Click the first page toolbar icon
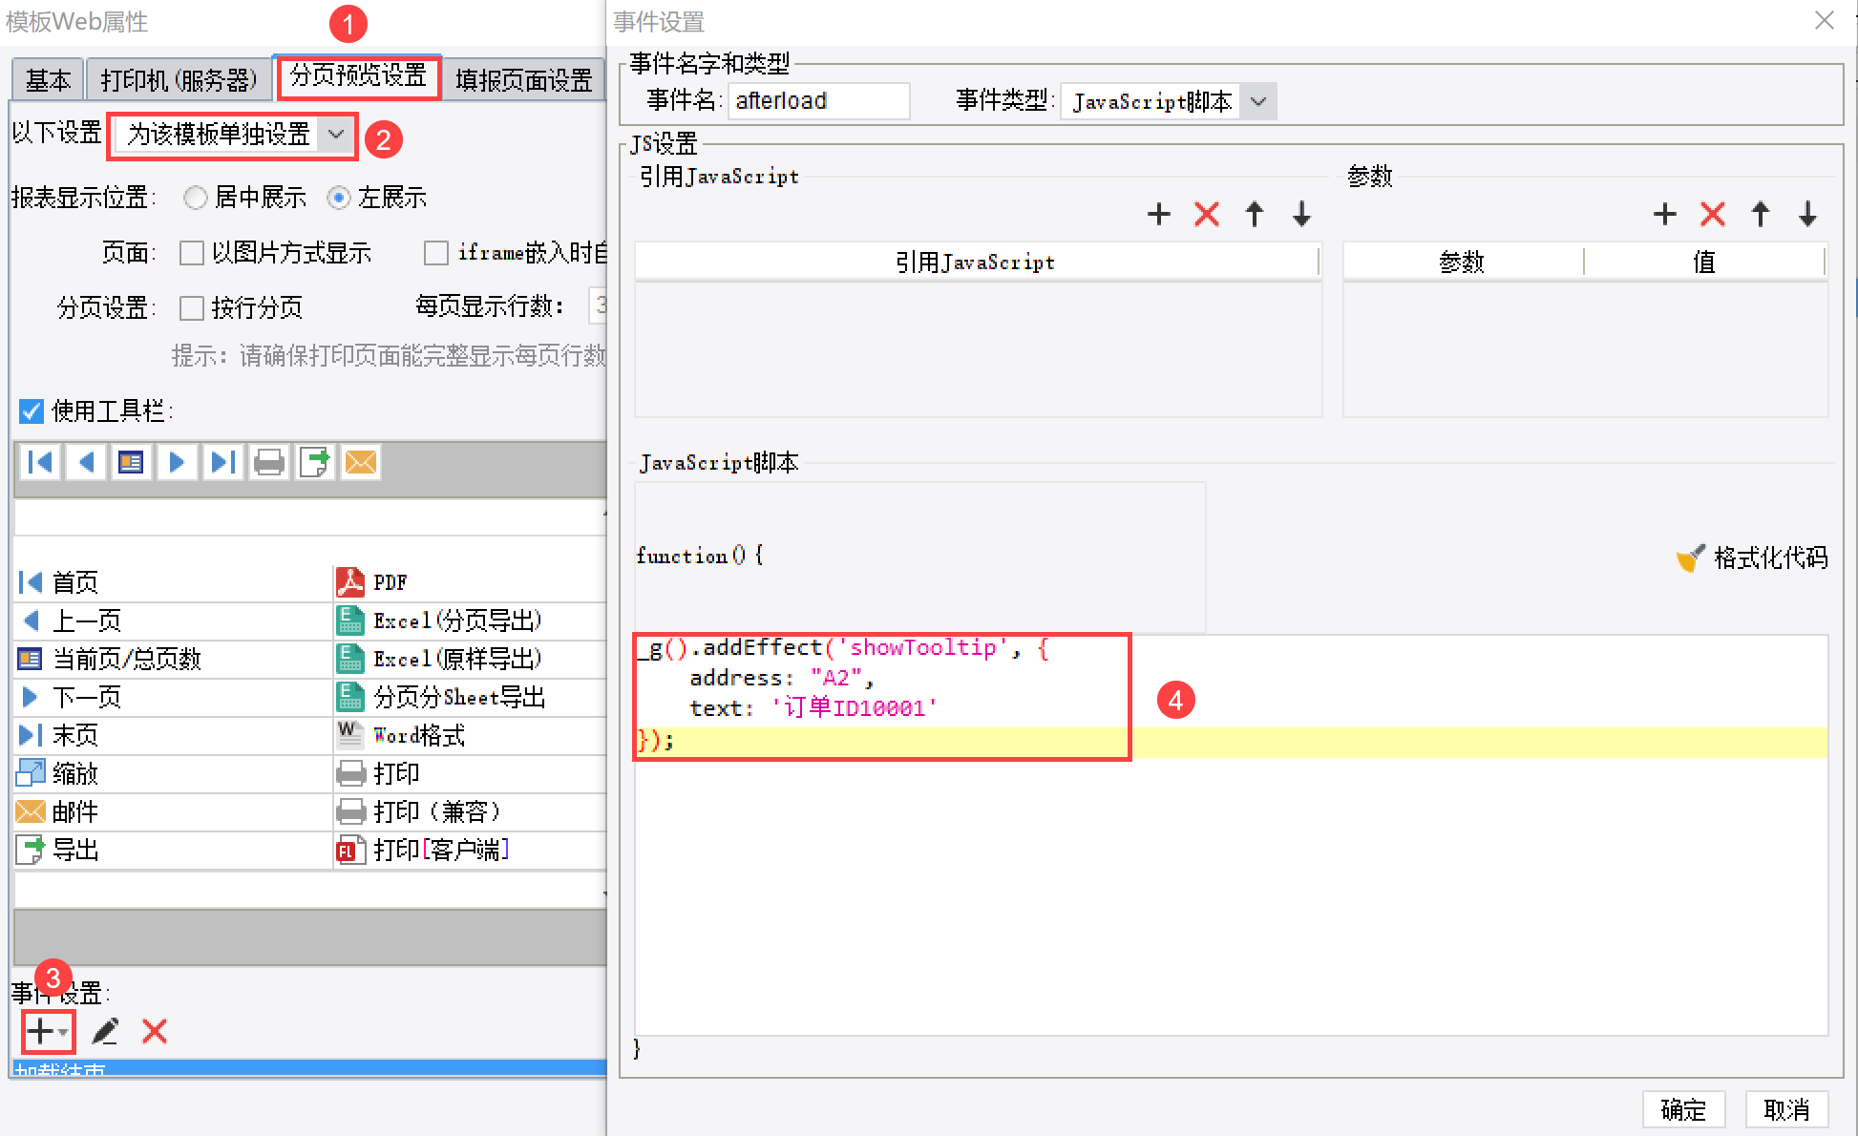Image resolution: width=1858 pixels, height=1136 pixels. pyautogui.click(x=40, y=463)
